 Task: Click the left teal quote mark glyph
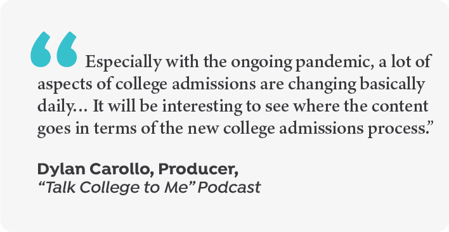(x=41, y=49)
